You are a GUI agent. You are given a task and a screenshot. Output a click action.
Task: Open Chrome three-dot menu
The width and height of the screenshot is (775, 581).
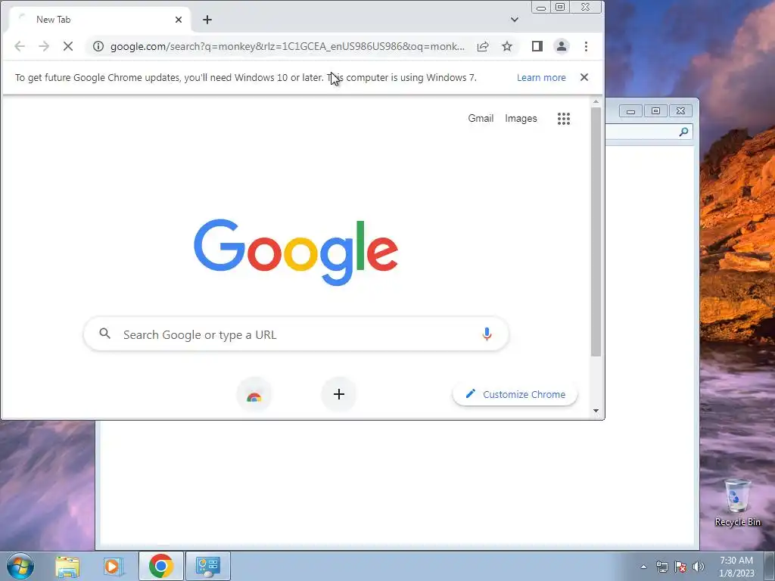[x=586, y=46]
